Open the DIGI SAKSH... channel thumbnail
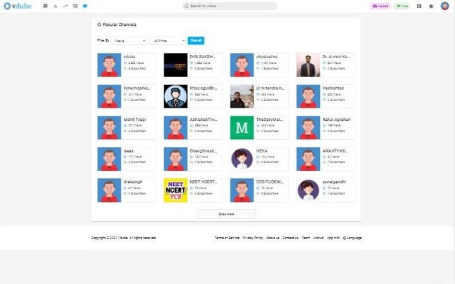The image size is (455, 284). [x=176, y=65]
